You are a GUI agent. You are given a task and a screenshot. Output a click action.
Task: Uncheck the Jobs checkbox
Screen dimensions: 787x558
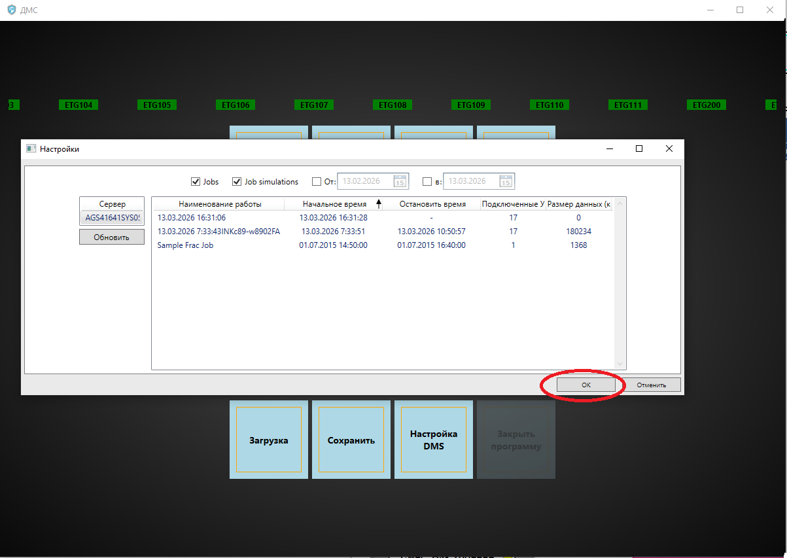(195, 182)
